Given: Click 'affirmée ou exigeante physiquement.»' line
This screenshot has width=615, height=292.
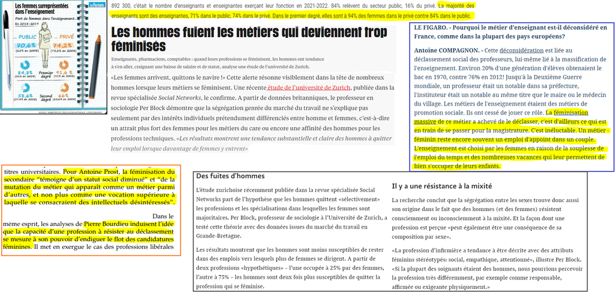Looking at the screenshot, I should point(441,287).
